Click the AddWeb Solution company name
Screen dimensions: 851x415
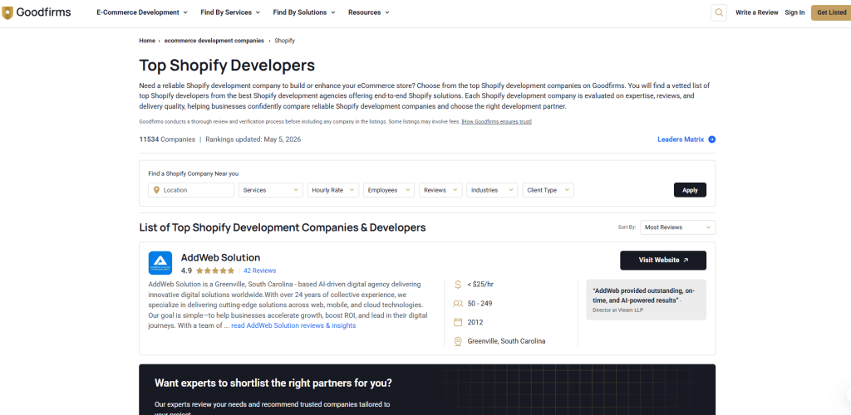[x=220, y=257]
